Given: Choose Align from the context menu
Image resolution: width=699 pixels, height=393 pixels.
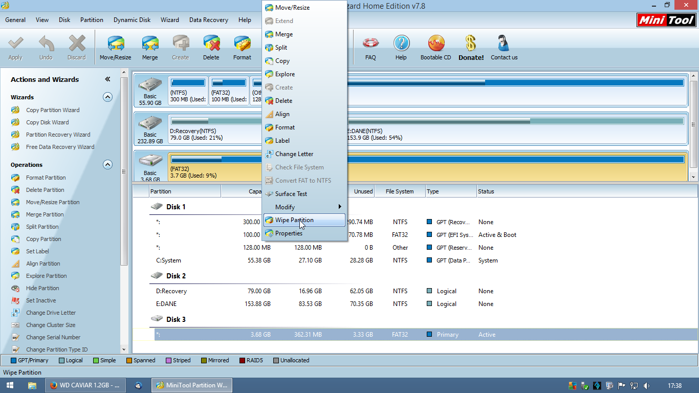Looking at the screenshot, I should (x=304, y=114).
